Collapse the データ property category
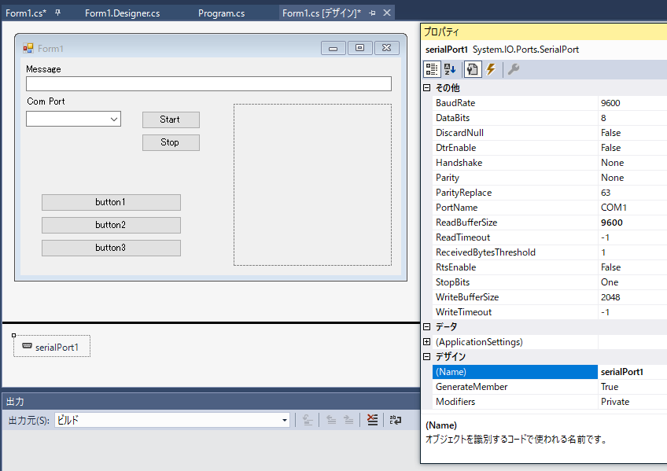Screen dimensions: 667x471 (x=426, y=326)
